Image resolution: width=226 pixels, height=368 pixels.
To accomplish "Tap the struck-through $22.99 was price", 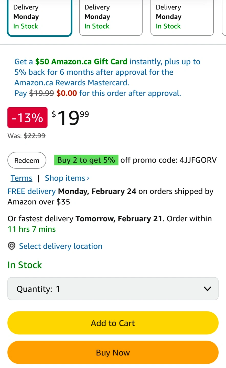I will click(35, 136).
